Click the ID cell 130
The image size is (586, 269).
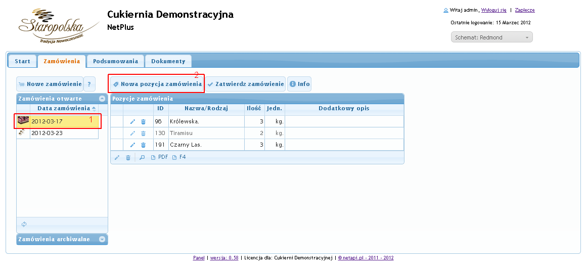161,133
